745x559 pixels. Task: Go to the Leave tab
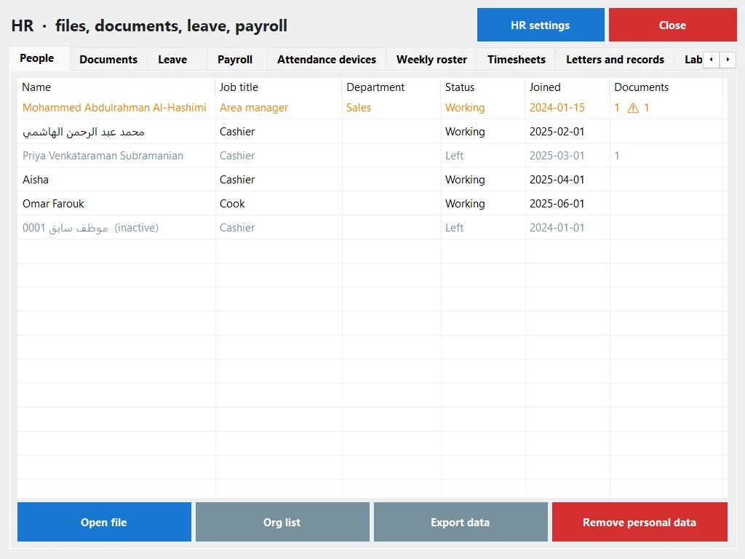(172, 60)
